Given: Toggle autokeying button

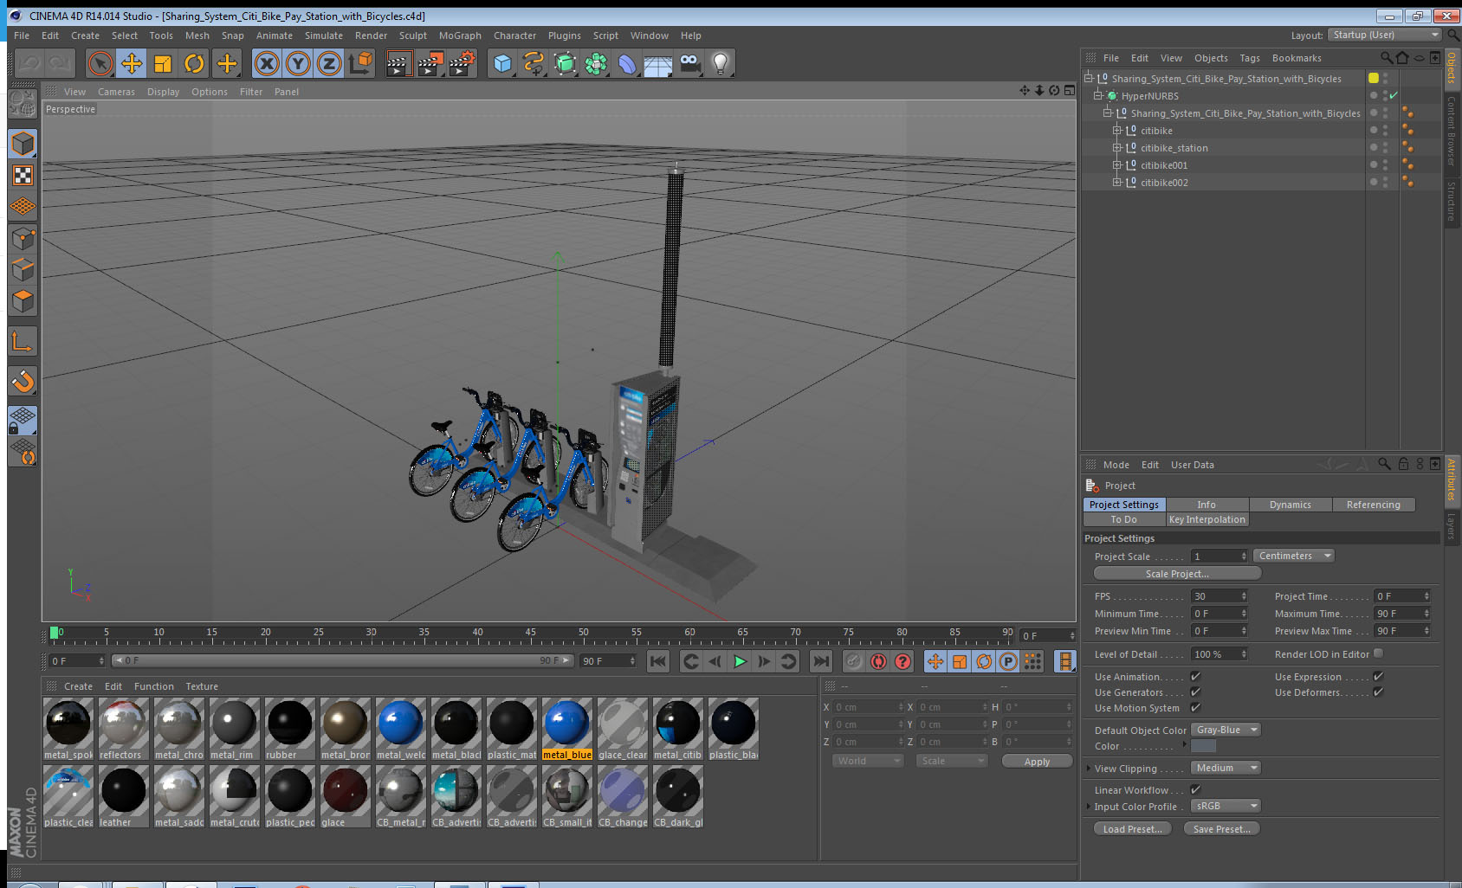Looking at the screenshot, I should 878,661.
